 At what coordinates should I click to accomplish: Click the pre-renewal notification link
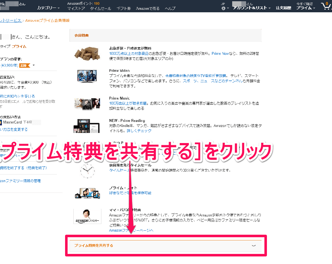[x=17, y=96]
